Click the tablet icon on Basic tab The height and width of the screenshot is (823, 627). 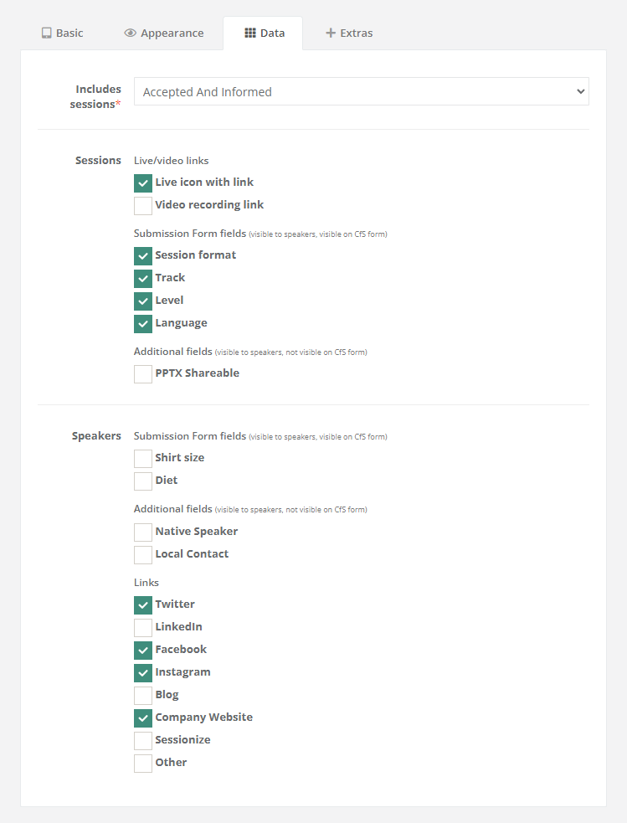[46, 33]
